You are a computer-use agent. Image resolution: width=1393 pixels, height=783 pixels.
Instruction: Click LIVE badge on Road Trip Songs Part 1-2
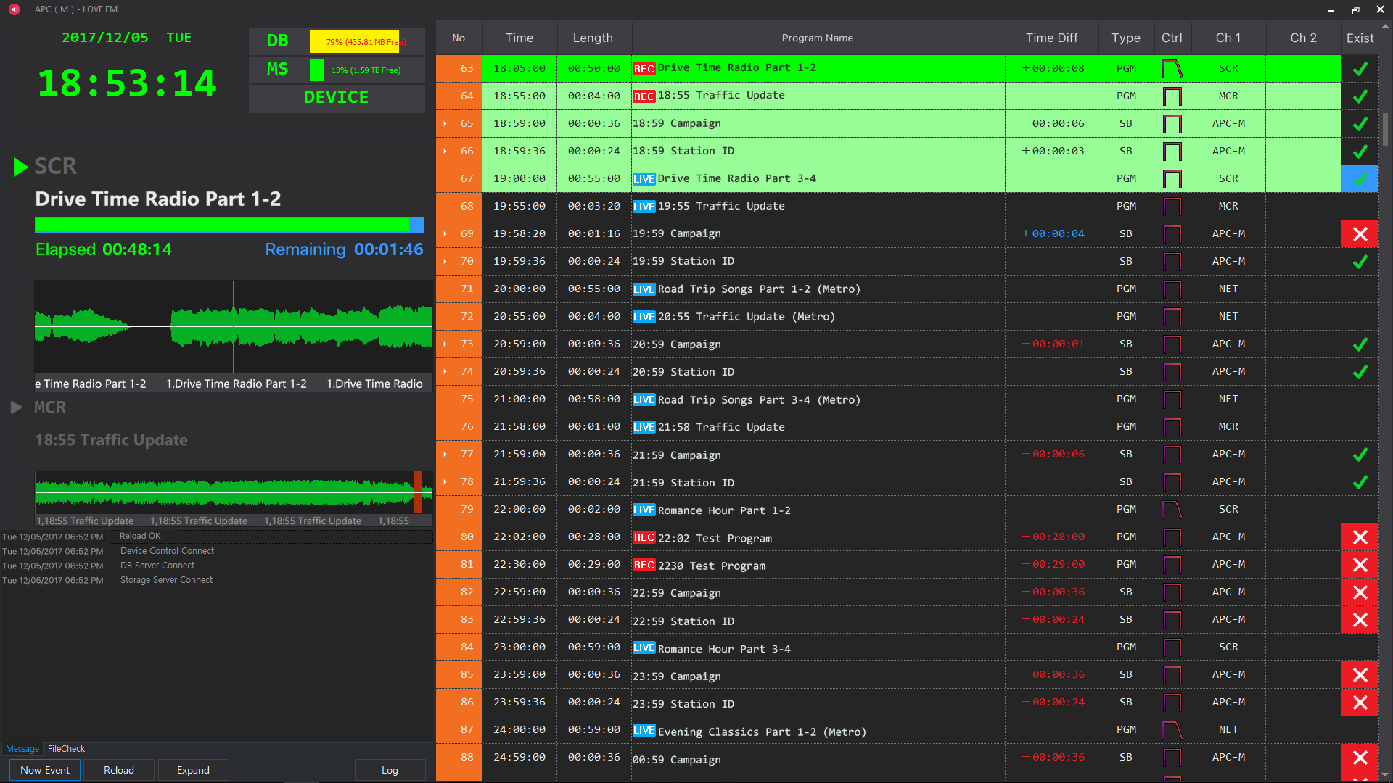(644, 289)
